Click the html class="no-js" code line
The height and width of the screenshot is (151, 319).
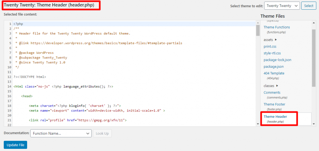pyautogui.click(x=63, y=86)
